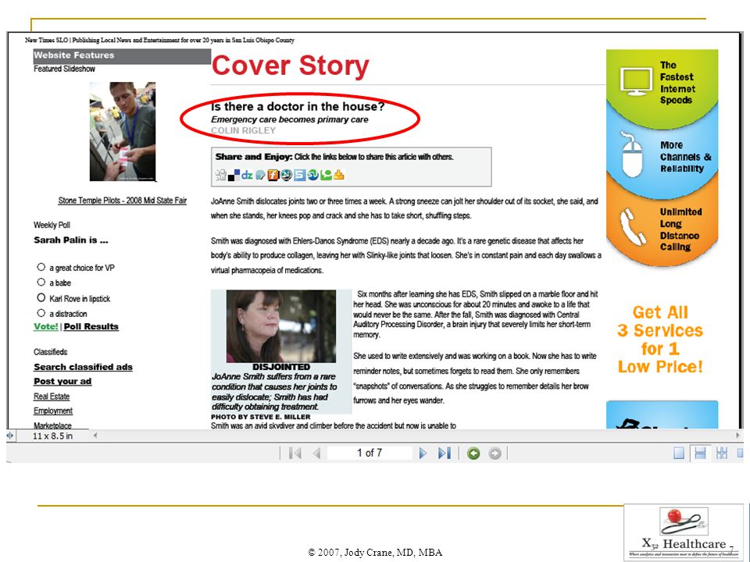Click the phone handset icon in ad
The width and height of the screenshot is (750, 562).
tap(633, 226)
